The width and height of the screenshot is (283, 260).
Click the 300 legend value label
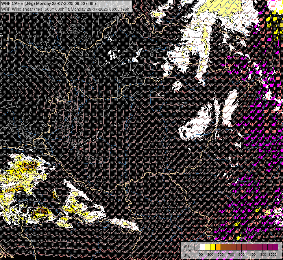[210, 255]
